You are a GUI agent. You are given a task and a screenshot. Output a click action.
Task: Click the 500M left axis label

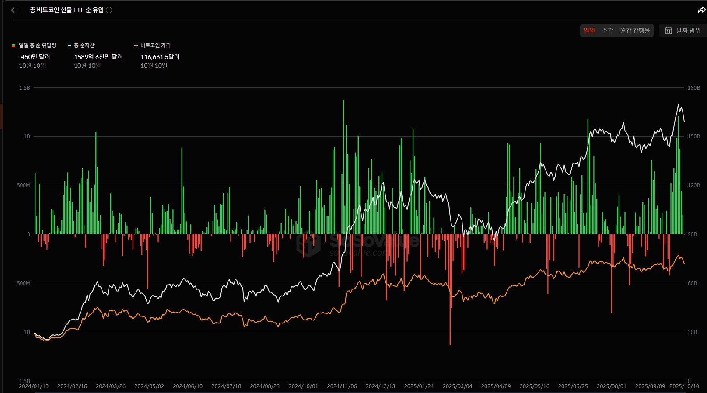(24, 185)
